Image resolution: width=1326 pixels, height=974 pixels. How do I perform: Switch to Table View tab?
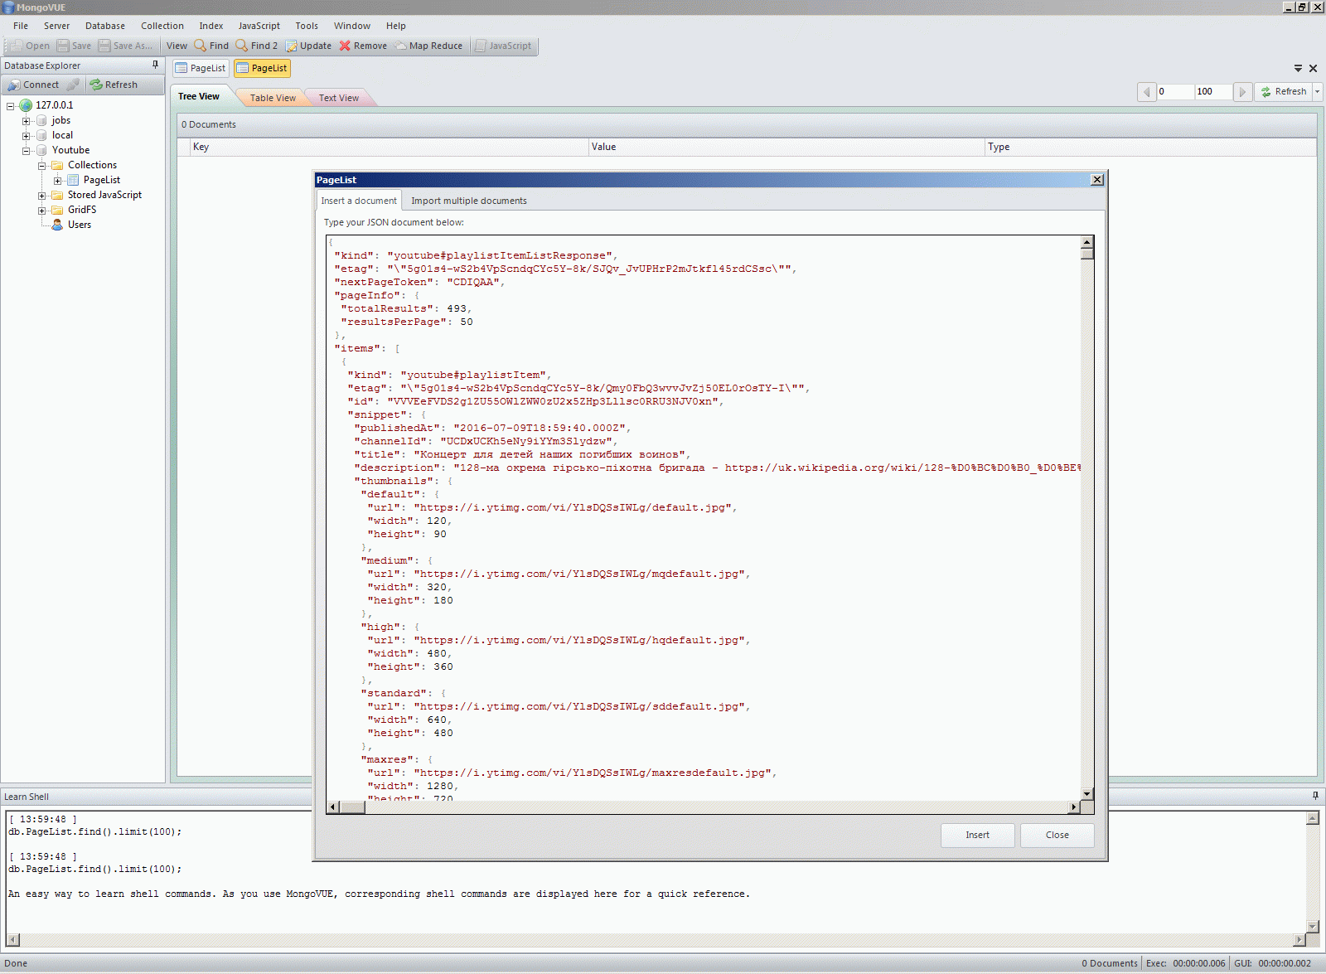[273, 98]
